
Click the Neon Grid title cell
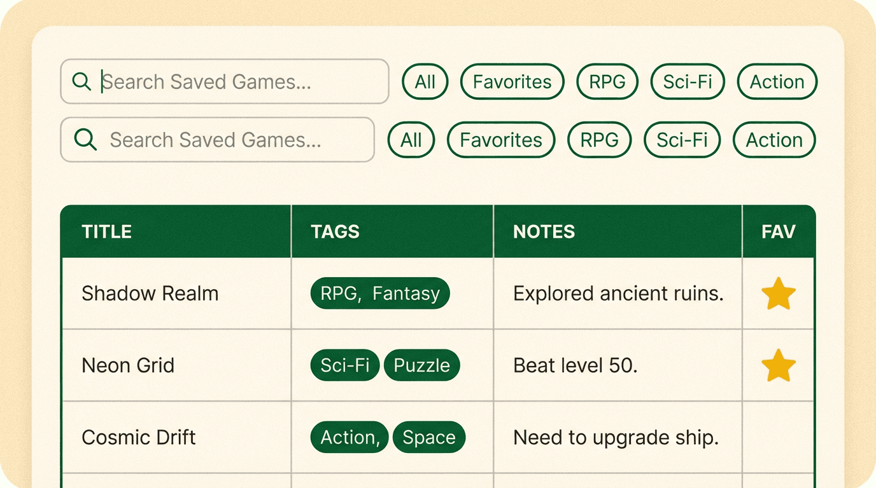(x=176, y=365)
